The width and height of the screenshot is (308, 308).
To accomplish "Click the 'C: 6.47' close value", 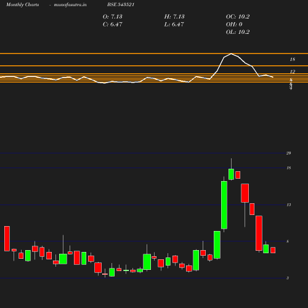I will (113, 25).
